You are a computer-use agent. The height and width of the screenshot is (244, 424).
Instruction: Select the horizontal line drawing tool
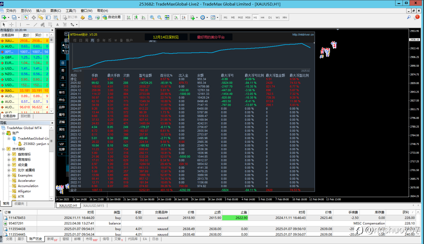click(28, 24)
